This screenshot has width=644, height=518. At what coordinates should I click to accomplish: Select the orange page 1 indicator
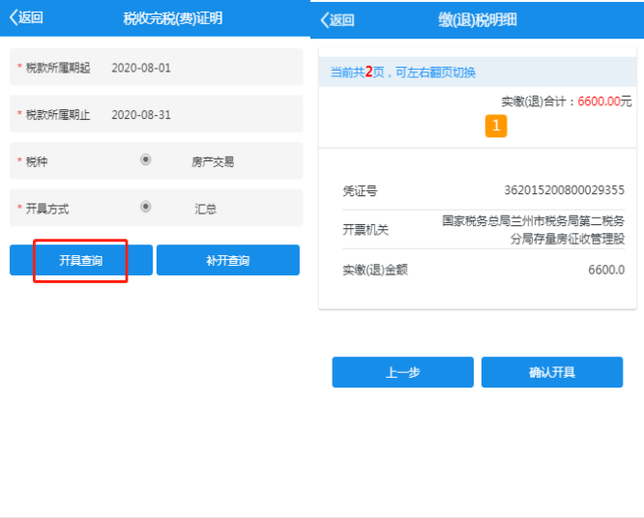tap(496, 126)
